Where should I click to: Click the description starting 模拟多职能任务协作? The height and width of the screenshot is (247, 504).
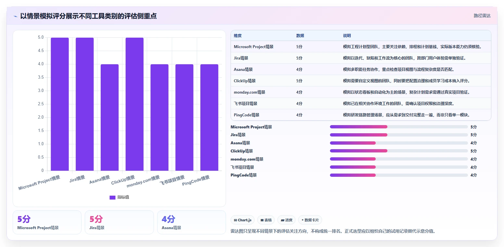click(x=398, y=70)
